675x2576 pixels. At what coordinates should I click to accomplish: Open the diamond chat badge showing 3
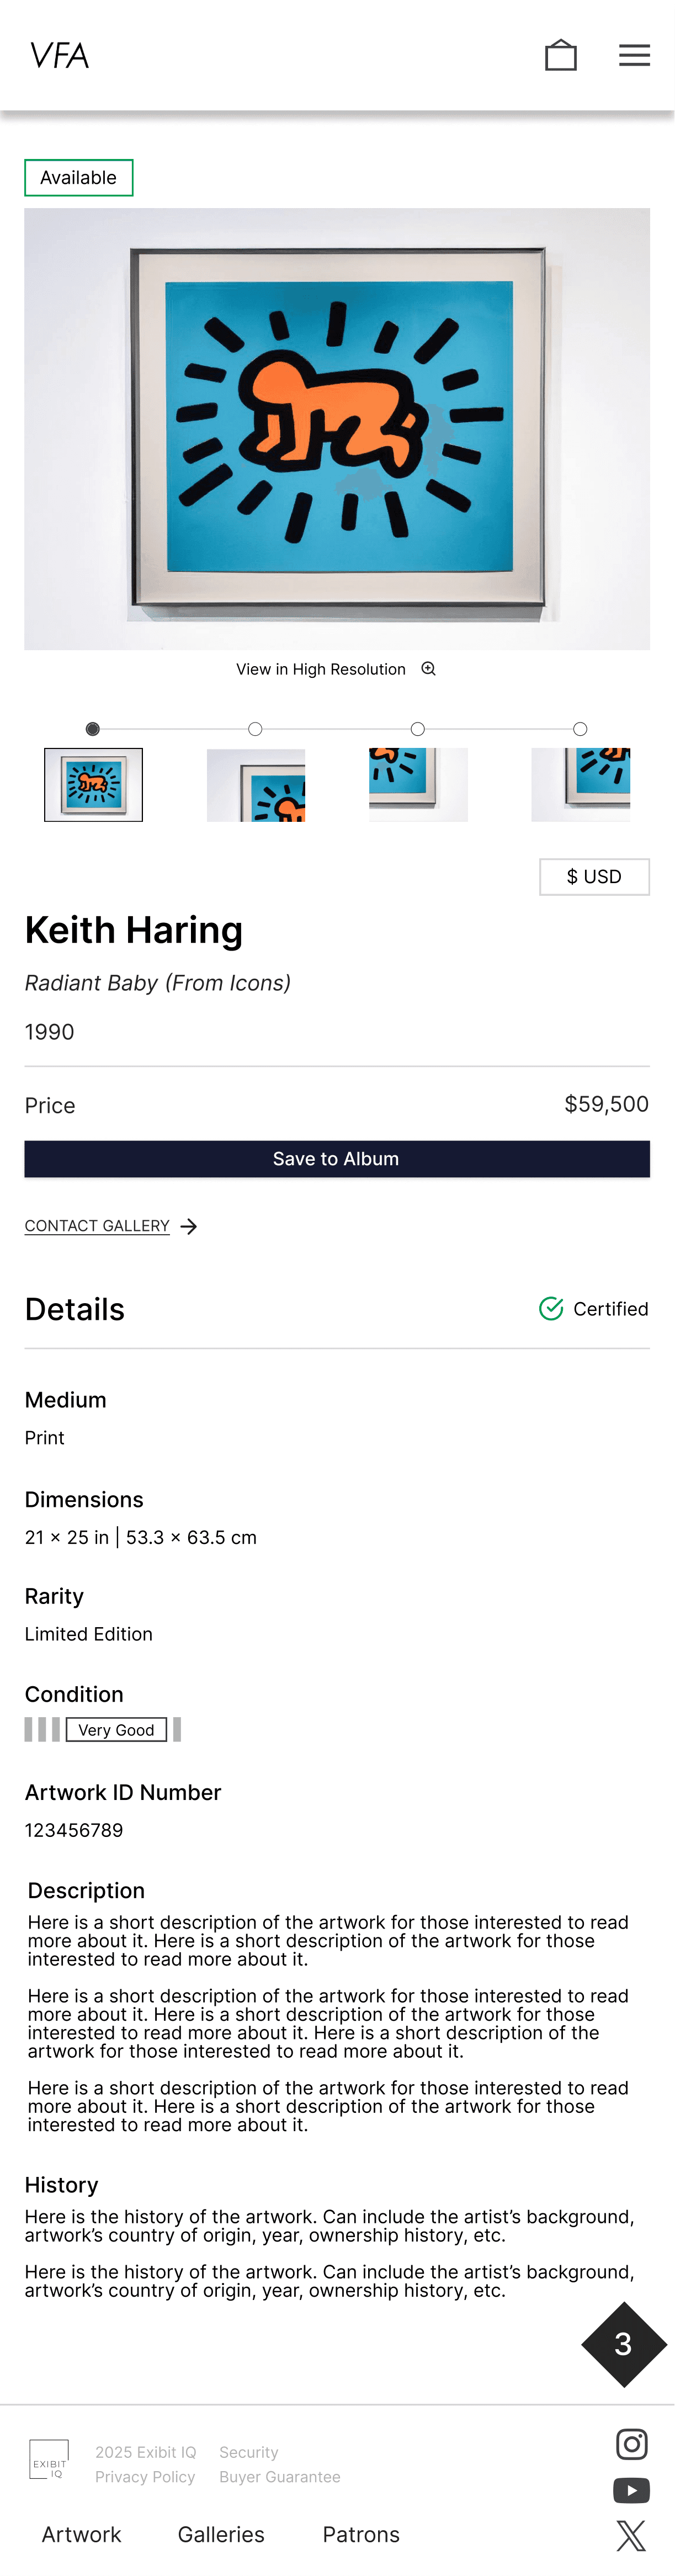tap(624, 2345)
